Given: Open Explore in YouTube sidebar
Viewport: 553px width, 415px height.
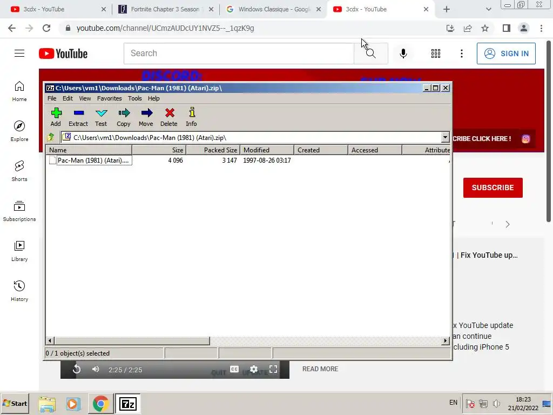Looking at the screenshot, I should pyautogui.click(x=19, y=131).
